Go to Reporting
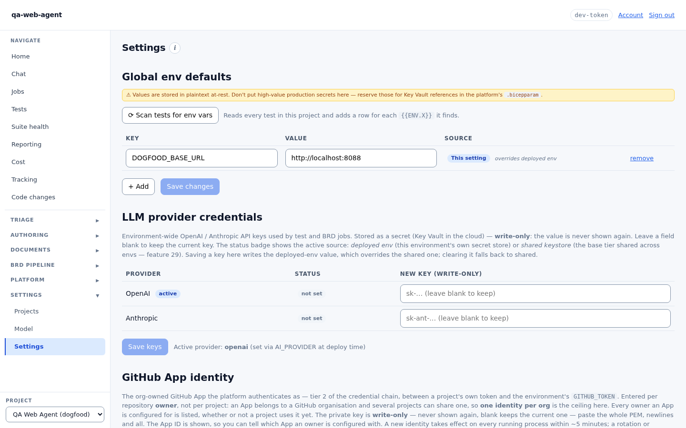This screenshot has width=686, height=428. (55, 145)
